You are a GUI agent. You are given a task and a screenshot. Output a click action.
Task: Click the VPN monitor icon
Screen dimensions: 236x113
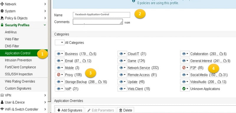tap(2, 95)
